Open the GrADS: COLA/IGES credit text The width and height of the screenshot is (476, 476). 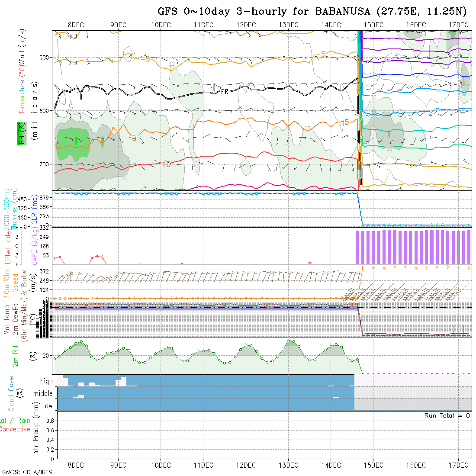(27, 472)
